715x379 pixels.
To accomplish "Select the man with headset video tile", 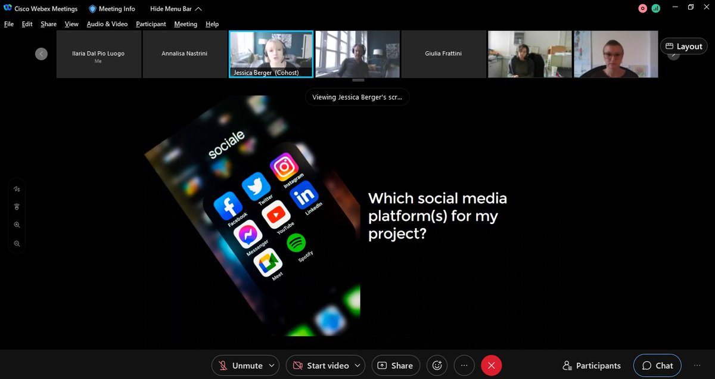I will (357, 54).
